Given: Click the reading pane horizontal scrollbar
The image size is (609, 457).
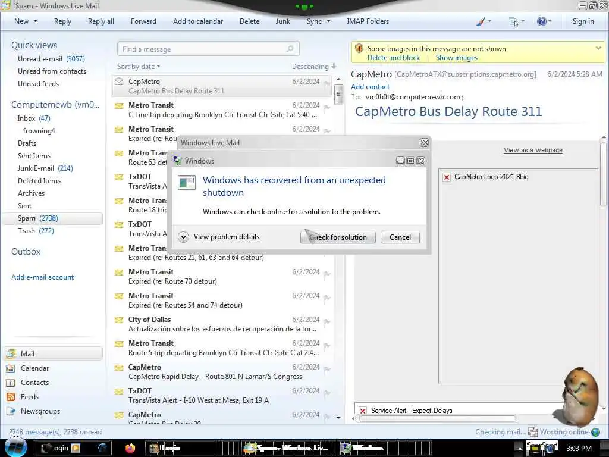Looking at the screenshot, I should (x=437, y=418).
